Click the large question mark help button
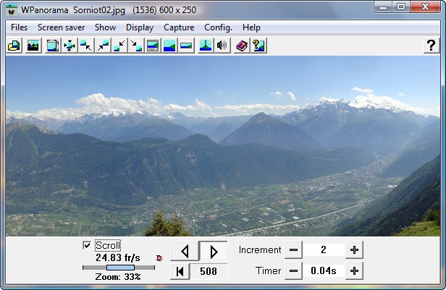446x290 pixels. (432, 46)
